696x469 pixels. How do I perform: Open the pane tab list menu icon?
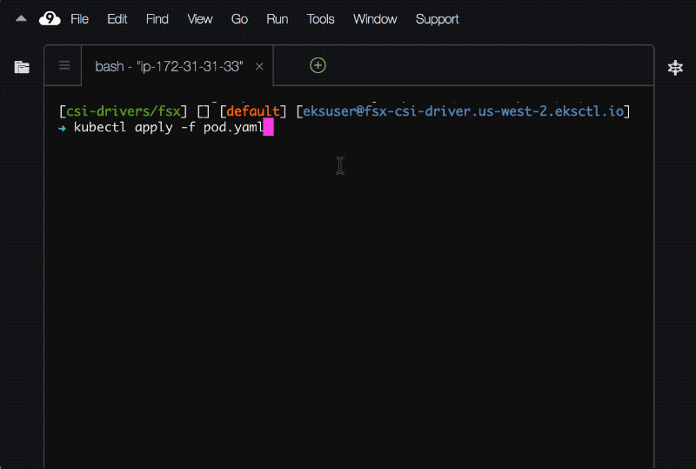(64, 65)
